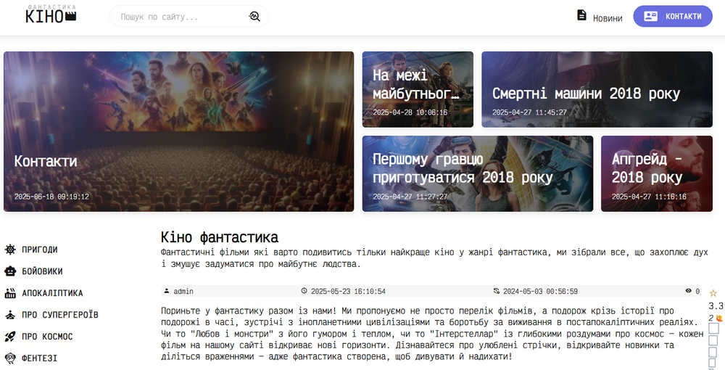Click the flame votes icon

[719, 318]
